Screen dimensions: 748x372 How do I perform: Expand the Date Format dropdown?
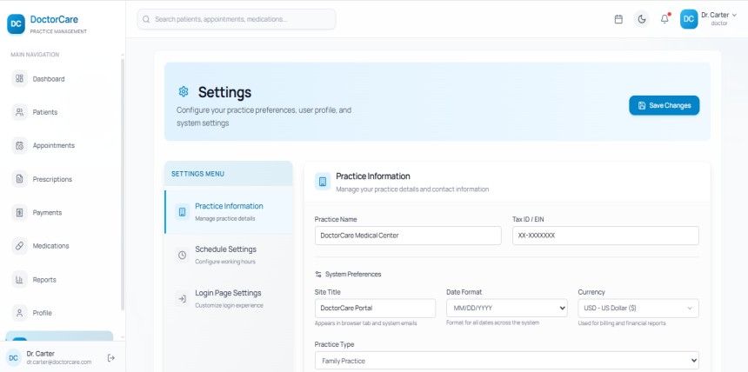pyautogui.click(x=506, y=309)
